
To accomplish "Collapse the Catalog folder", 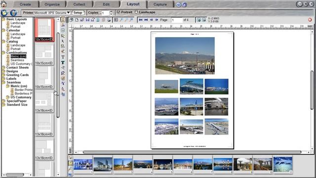I will 3,42.
